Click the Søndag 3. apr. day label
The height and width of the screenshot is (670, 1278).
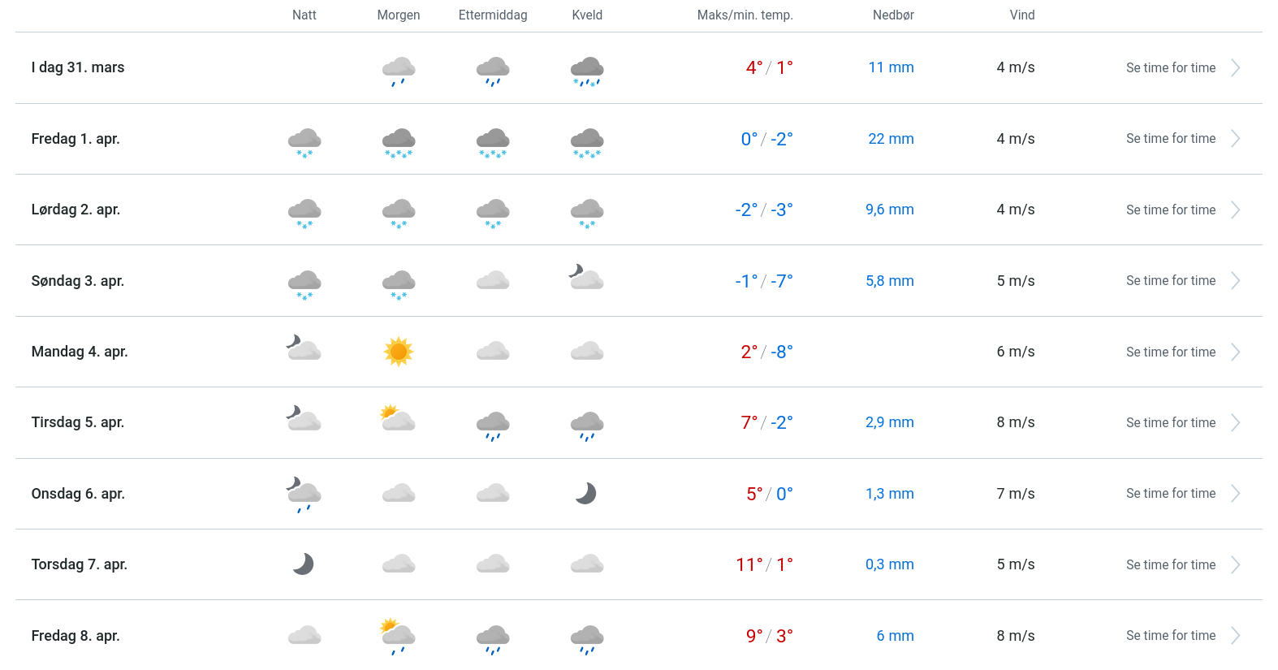[78, 281]
